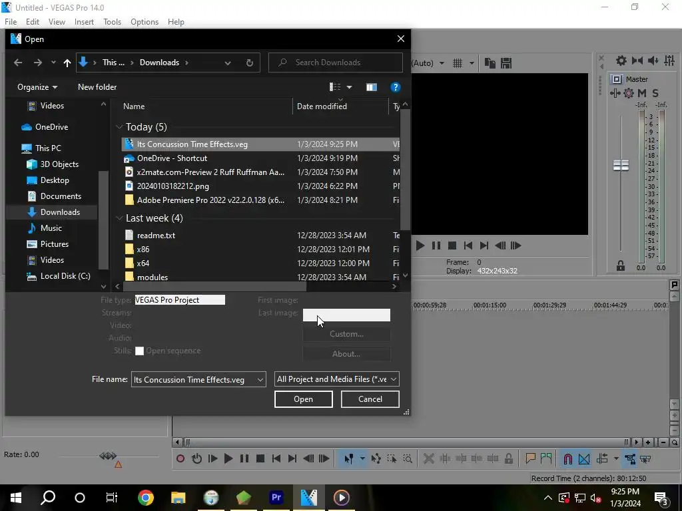Click the Lock event icon
The height and width of the screenshot is (511, 682).
pos(508,458)
